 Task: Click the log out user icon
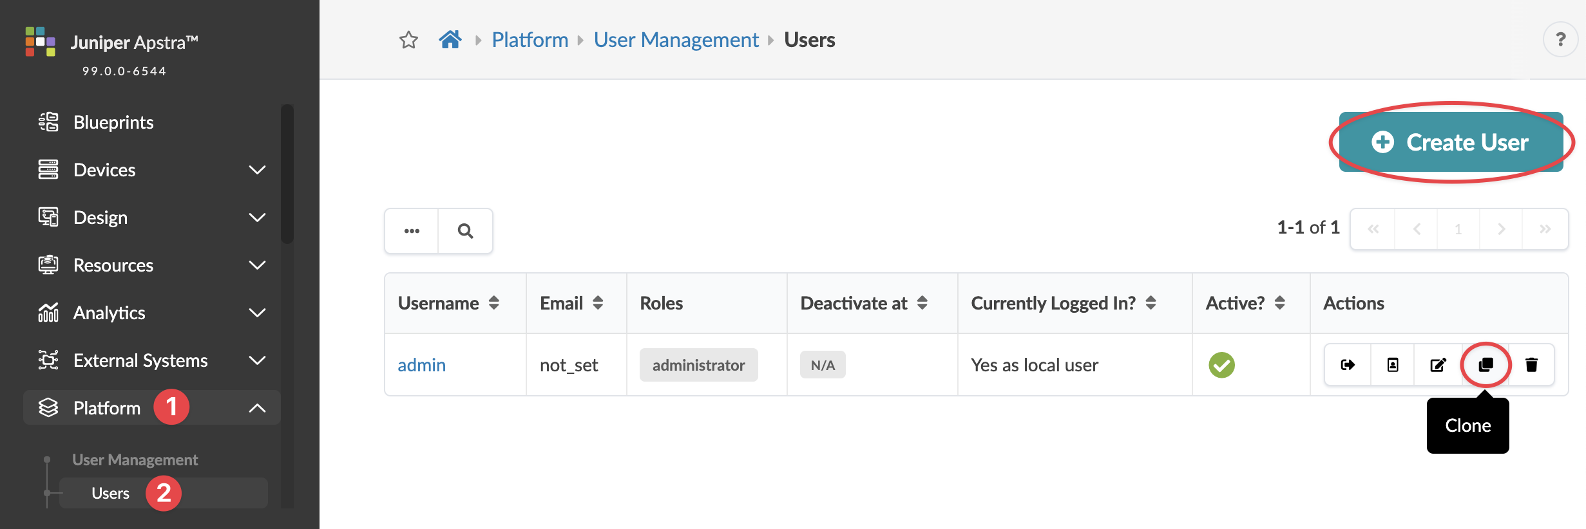click(1348, 365)
